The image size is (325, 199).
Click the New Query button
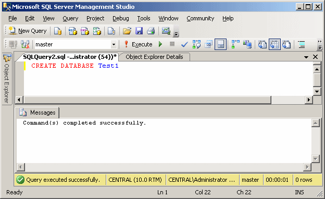click(x=28, y=31)
